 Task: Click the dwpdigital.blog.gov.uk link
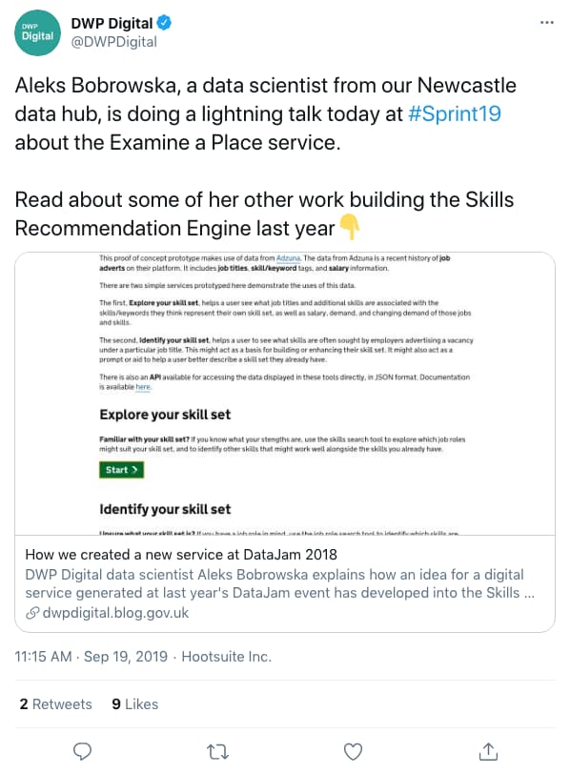[x=115, y=613]
